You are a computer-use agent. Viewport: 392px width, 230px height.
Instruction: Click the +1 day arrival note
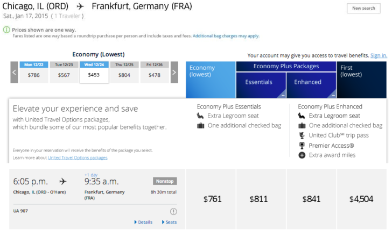pyautogui.click(x=91, y=175)
